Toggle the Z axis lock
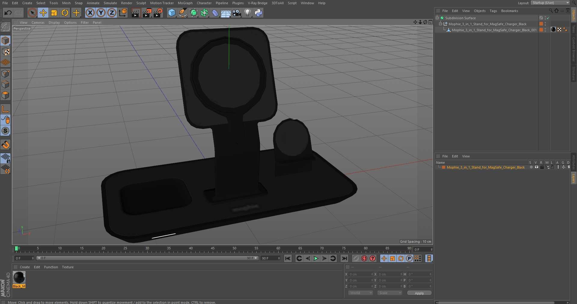Image resolution: width=577 pixels, height=304 pixels. click(112, 13)
